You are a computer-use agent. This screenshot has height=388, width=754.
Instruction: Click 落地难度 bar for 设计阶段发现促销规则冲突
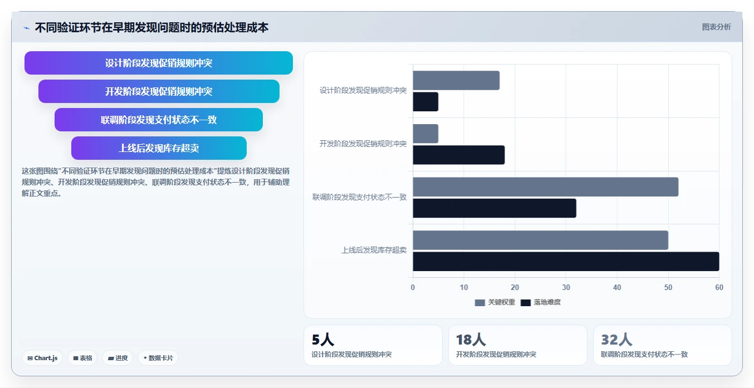[425, 102]
